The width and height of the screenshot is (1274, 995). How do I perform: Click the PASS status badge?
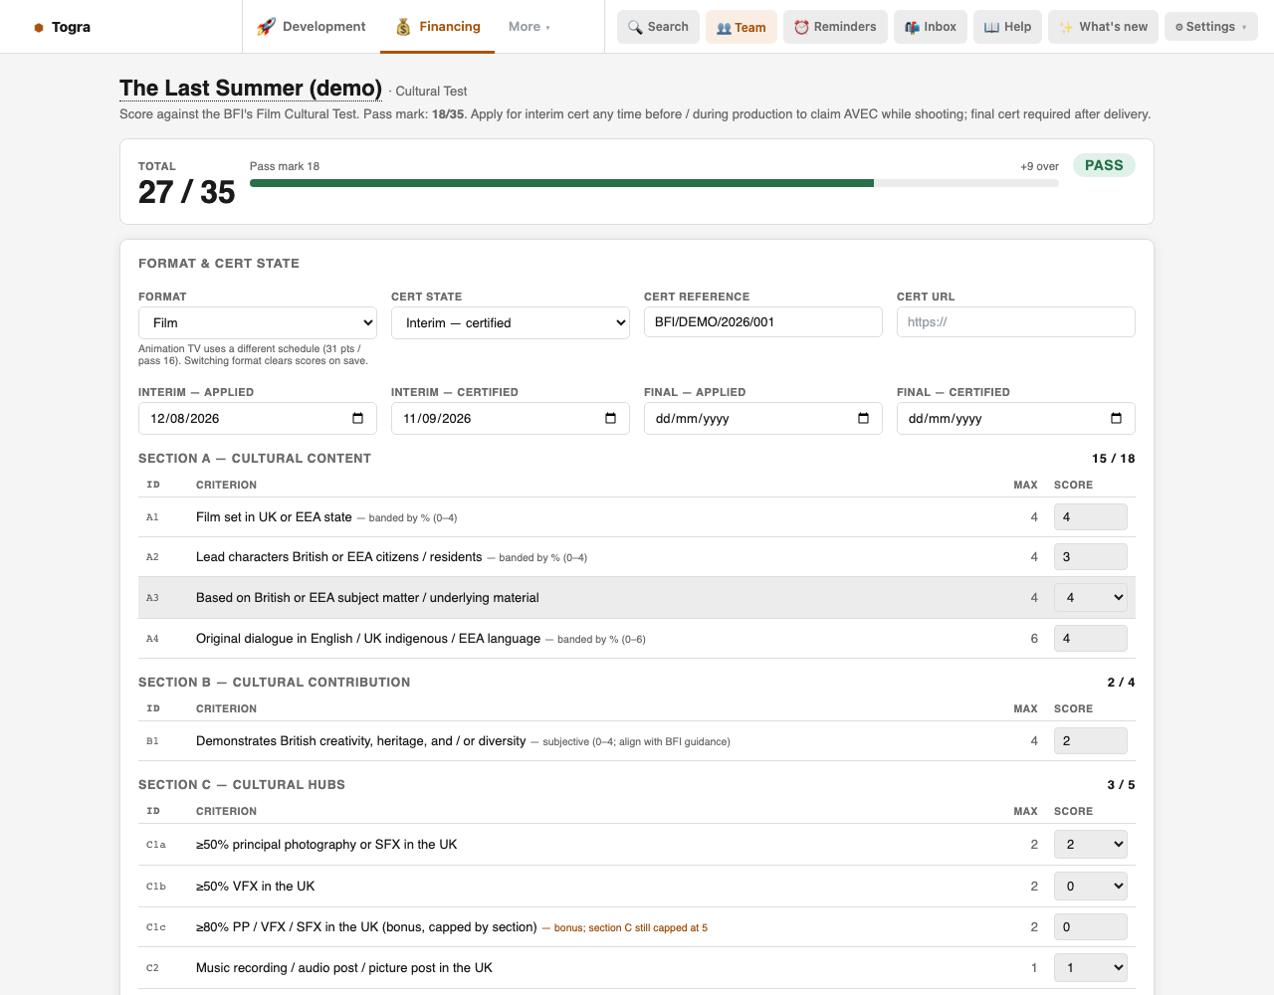(1104, 165)
